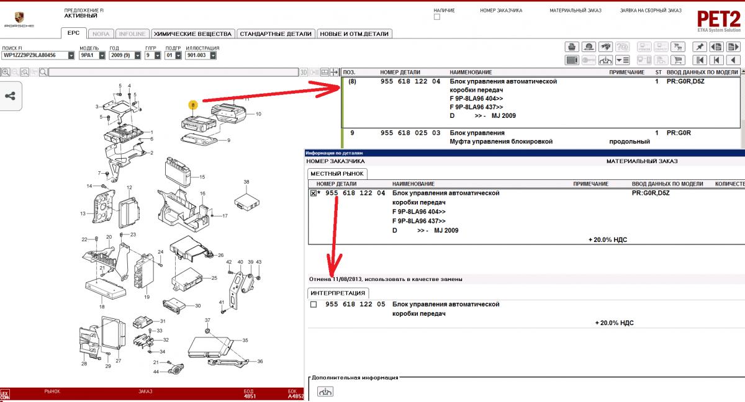Screen dimensions: 745x402
Task: Click the yellow position 8 marker in diagram
Action: click(193, 105)
